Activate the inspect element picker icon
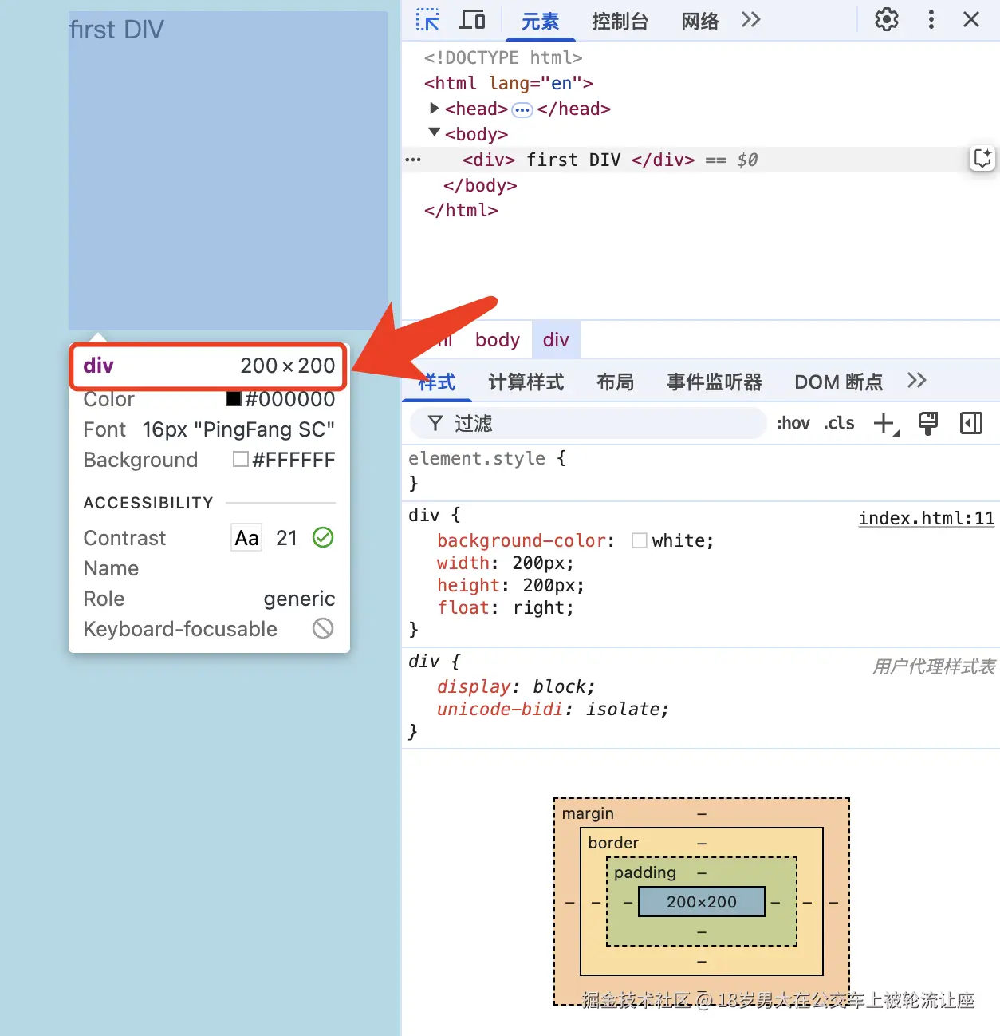Image resolution: width=1000 pixels, height=1036 pixels. click(428, 20)
